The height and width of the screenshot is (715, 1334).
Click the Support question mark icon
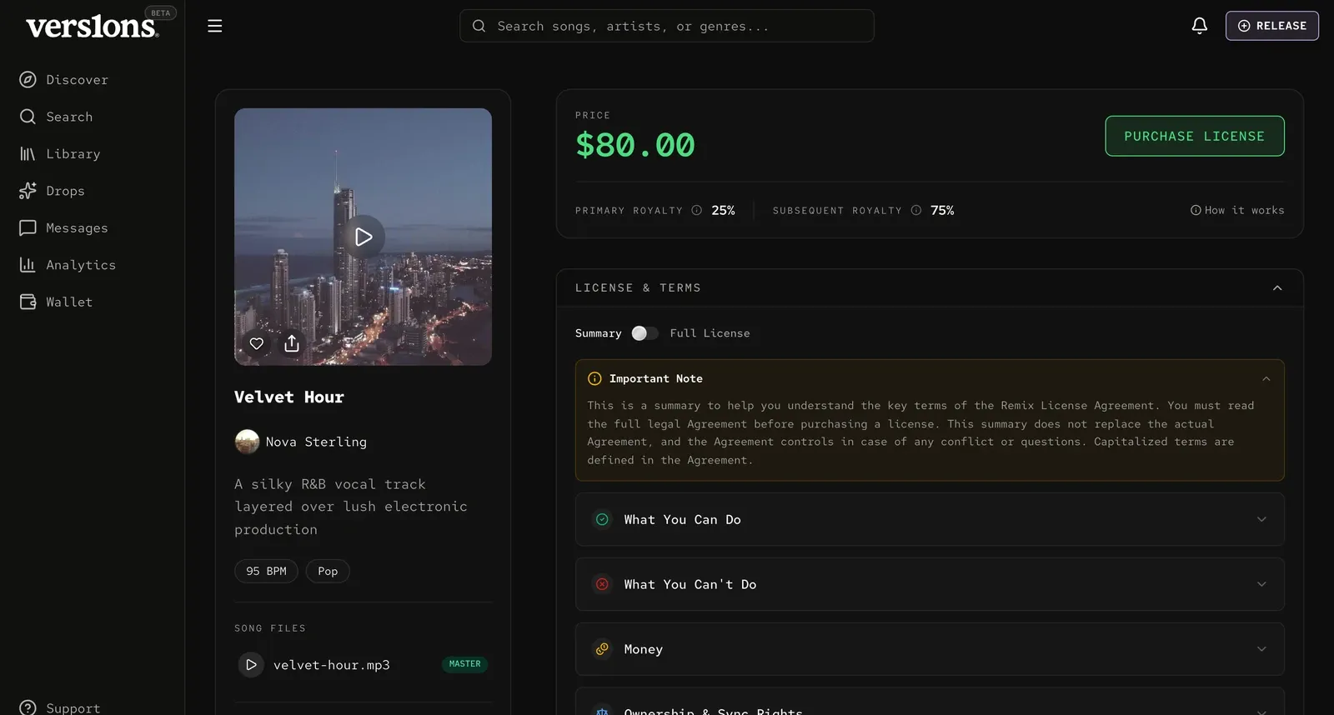point(28,707)
